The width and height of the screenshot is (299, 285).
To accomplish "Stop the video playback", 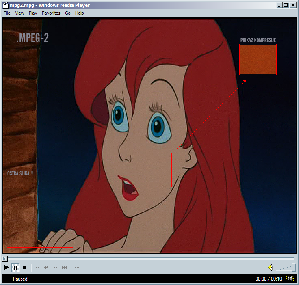I will point(24,268).
